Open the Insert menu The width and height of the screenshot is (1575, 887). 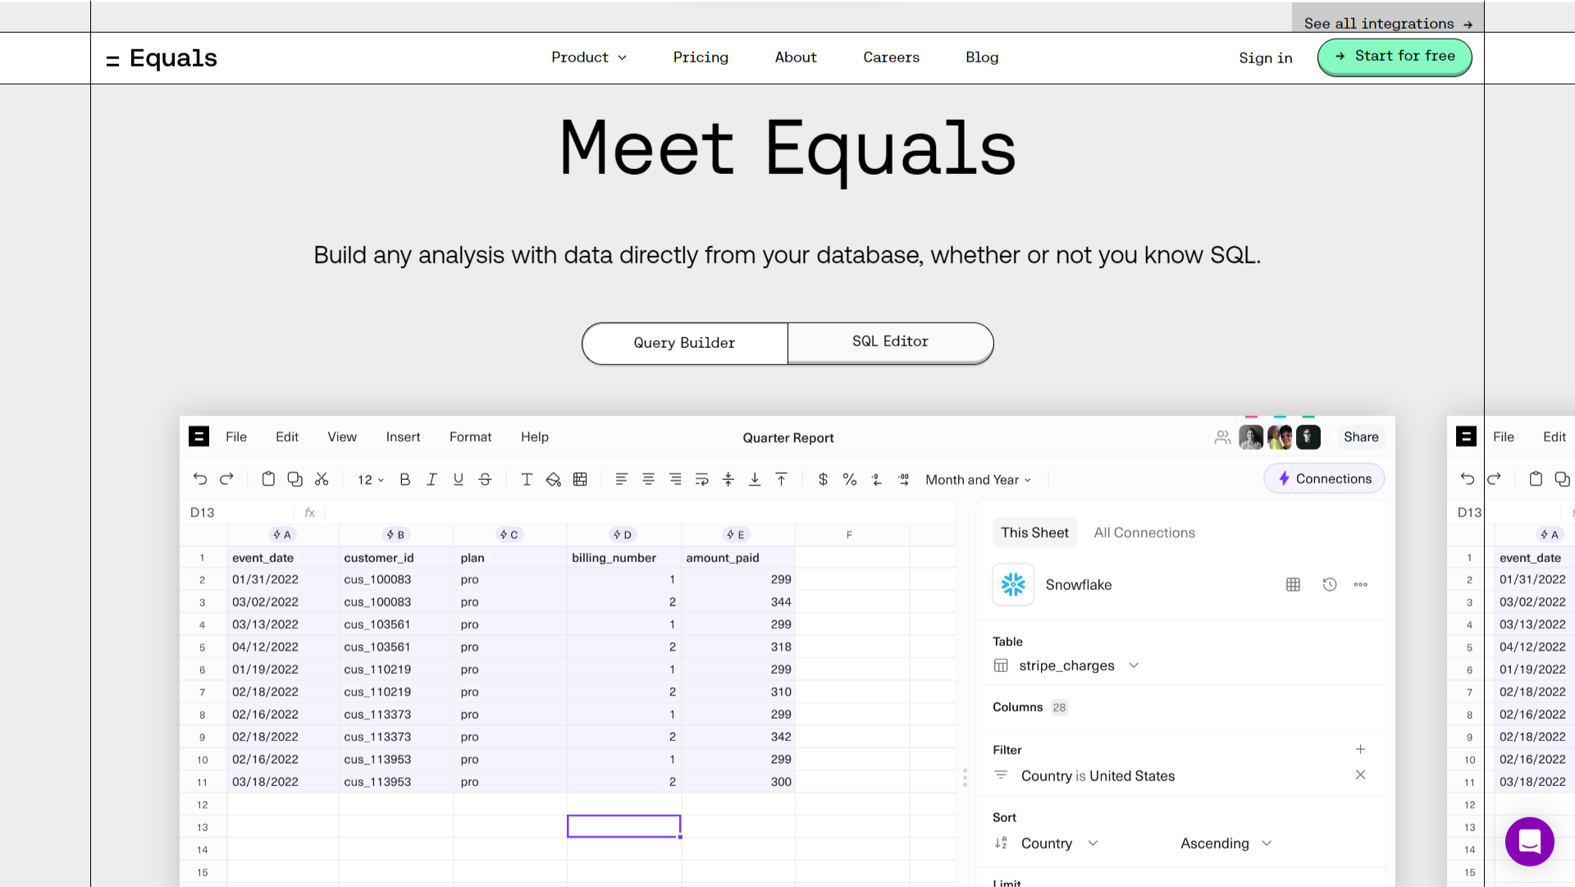pyautogui.click(x=403, y=437)
